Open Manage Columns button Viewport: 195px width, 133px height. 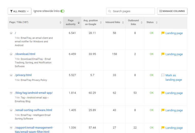coord(172,11)
